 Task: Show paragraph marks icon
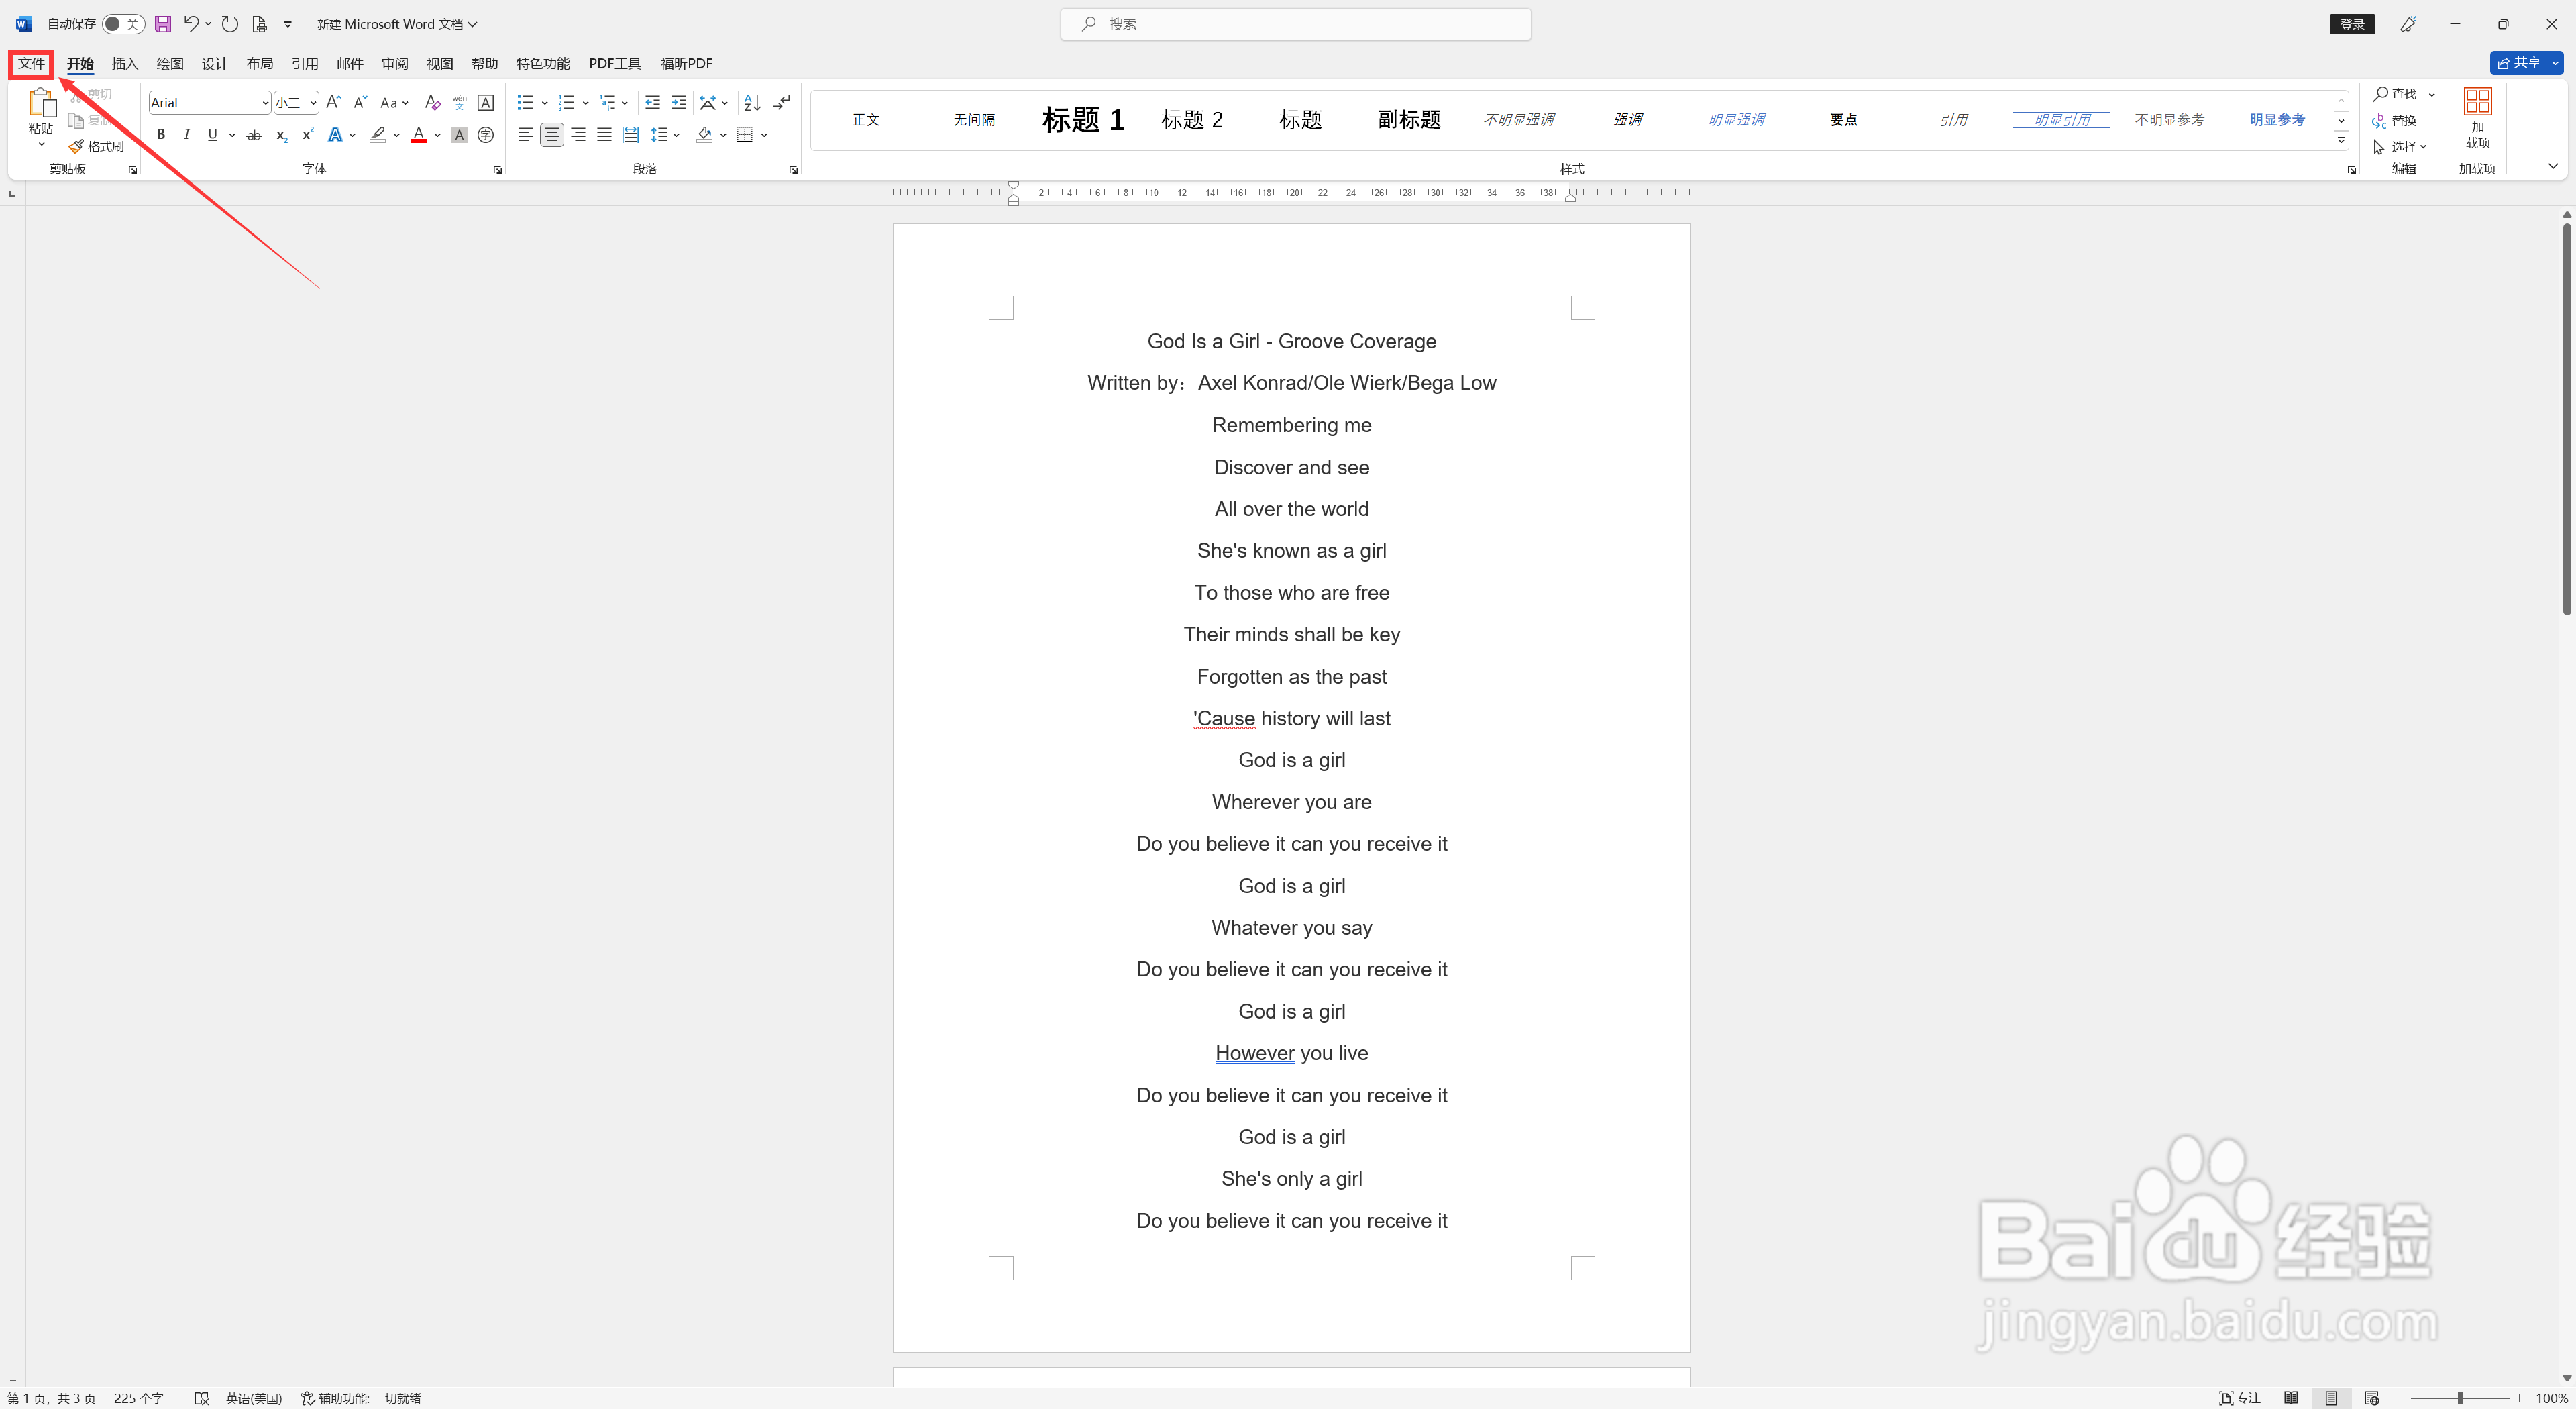782,102
